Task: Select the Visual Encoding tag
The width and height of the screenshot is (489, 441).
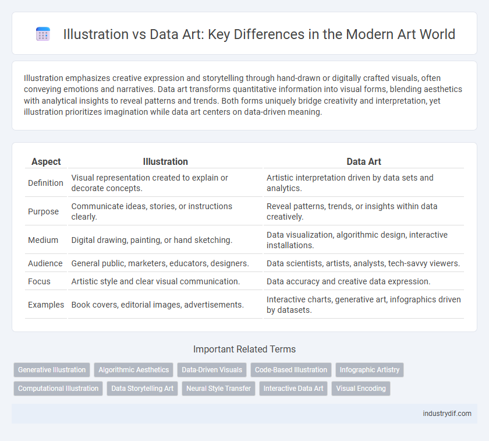Action: pyautogui.click(x=361, y=389)
